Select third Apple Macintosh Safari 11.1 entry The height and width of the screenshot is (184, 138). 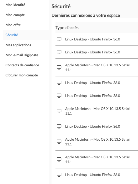97,142
